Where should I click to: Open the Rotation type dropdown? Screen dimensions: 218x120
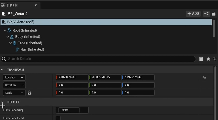(x=14, y=85)
